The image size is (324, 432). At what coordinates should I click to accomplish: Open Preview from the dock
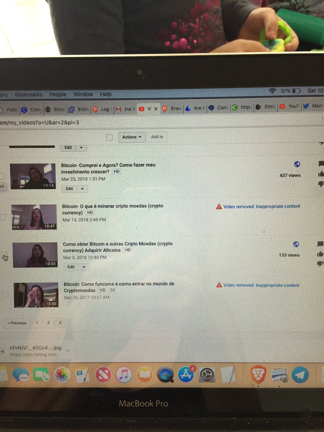pyautogui.click(x=279, y=375)
